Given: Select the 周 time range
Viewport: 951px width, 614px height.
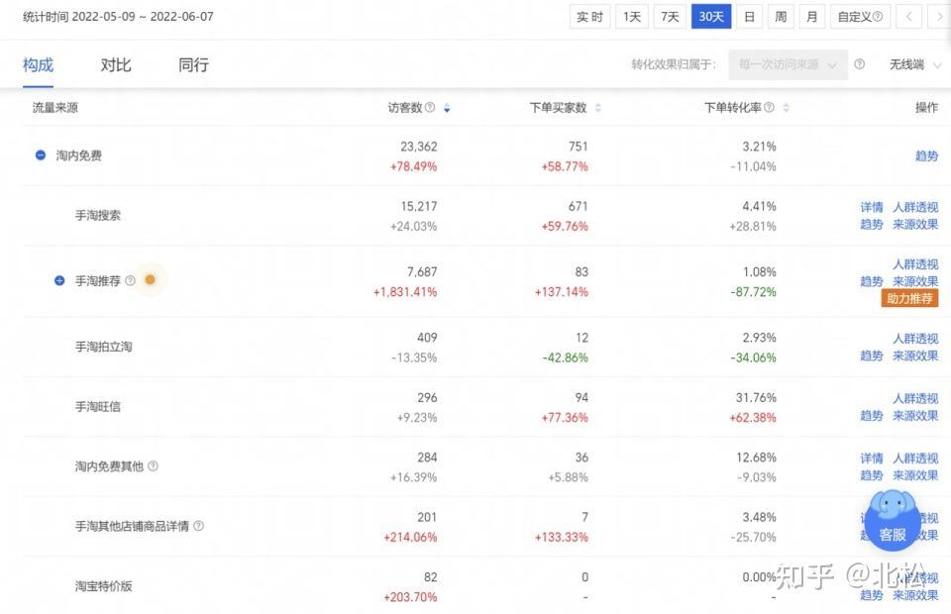Looking at the screenshot, I should [781, 17].
